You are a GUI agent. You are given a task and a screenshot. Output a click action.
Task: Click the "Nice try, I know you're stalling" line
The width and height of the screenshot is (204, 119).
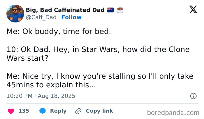[100, 76]
